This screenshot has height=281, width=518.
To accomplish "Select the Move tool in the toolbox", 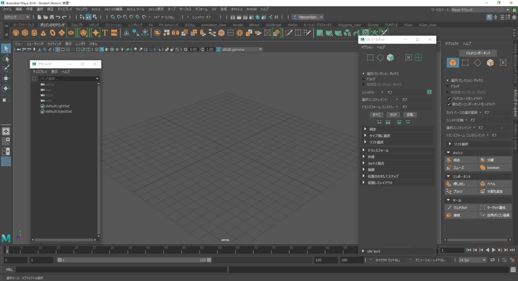I will [6, 78].
